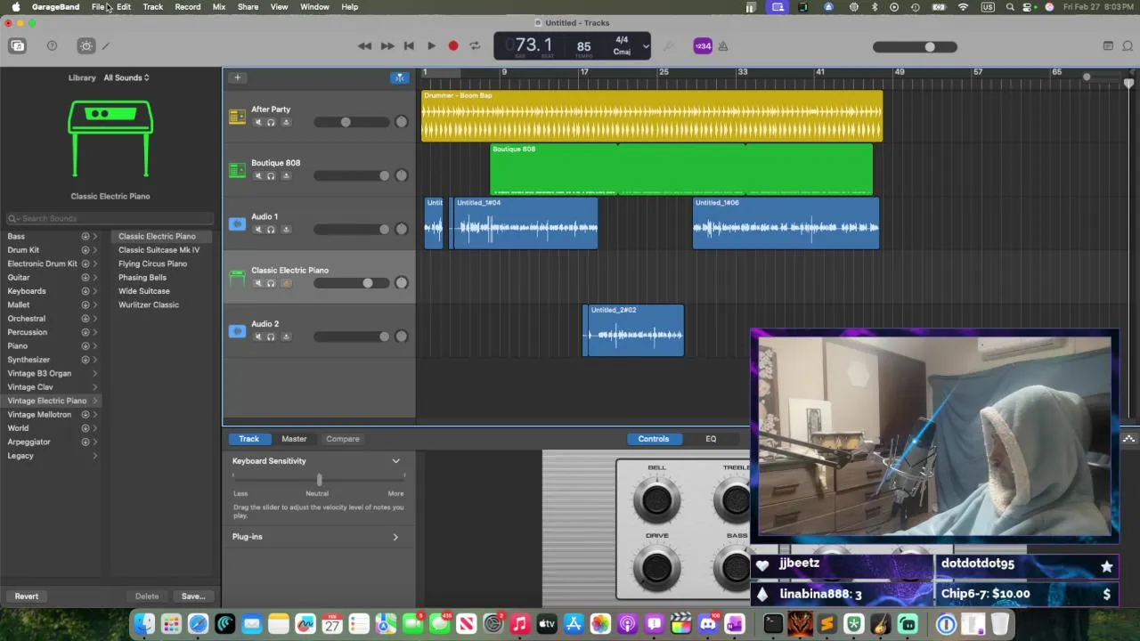Toggle the purple Count-in 1234 button
The image size is (1140, 641).
coord(703,46)
